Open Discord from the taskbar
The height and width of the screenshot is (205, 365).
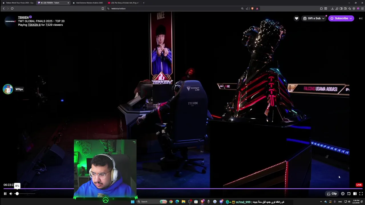(221, 202)
